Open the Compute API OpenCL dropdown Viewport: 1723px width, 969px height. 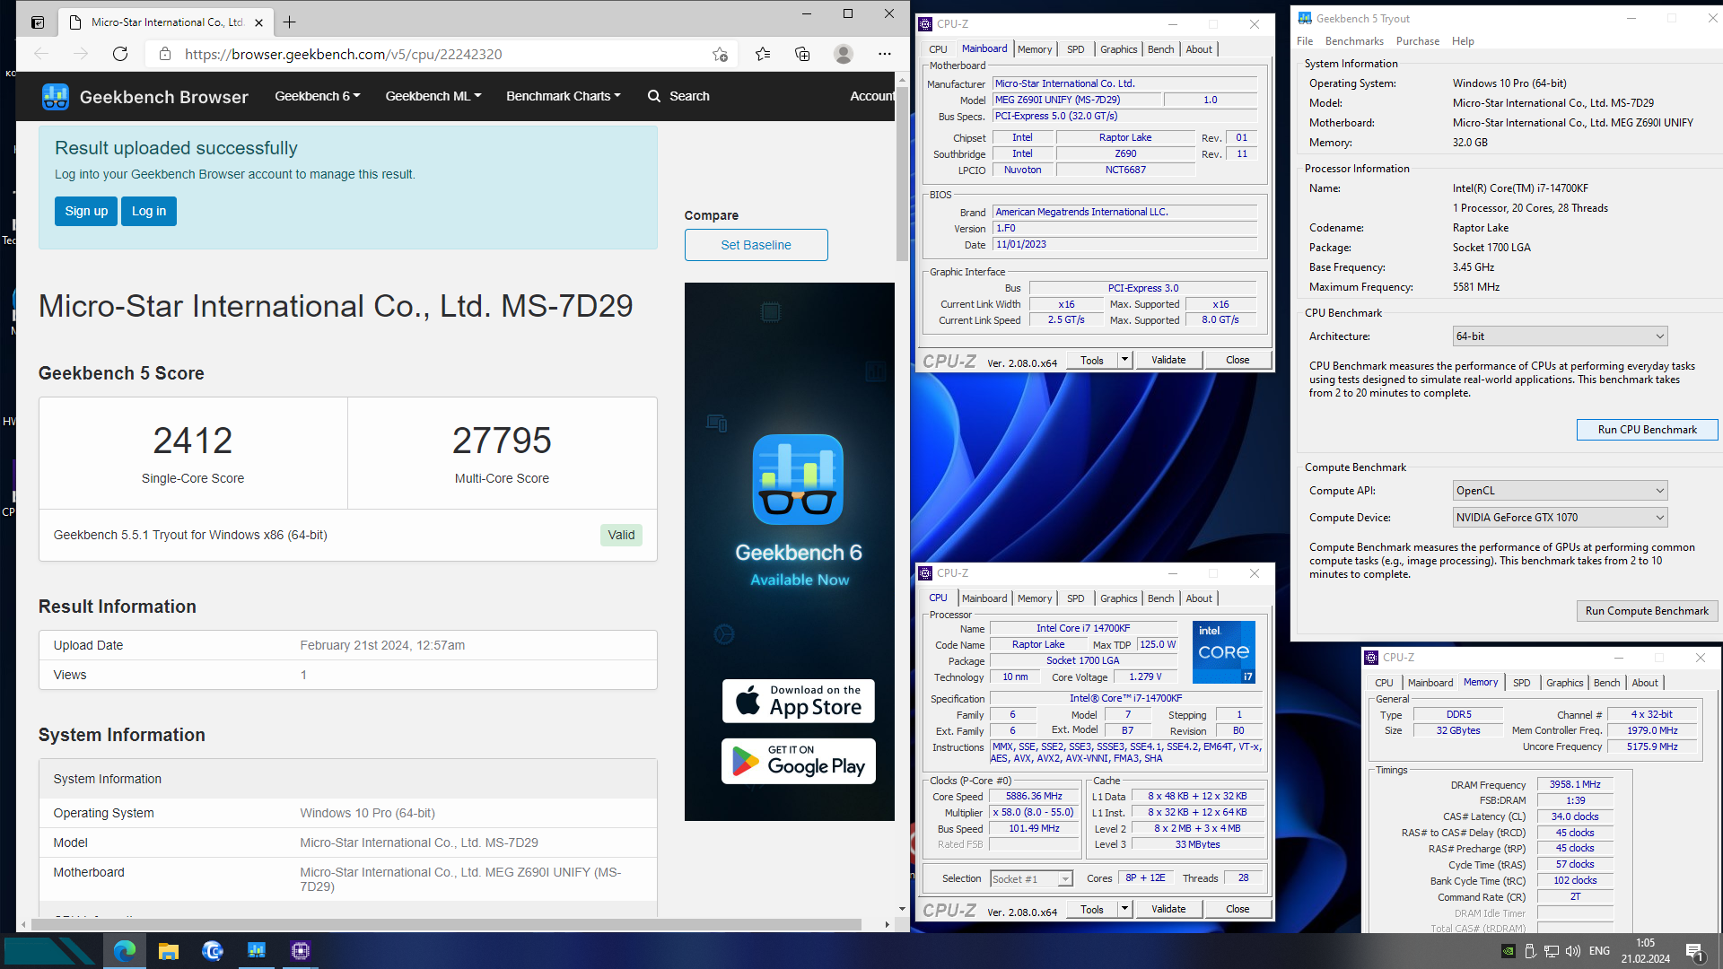tap(1560, 491)
